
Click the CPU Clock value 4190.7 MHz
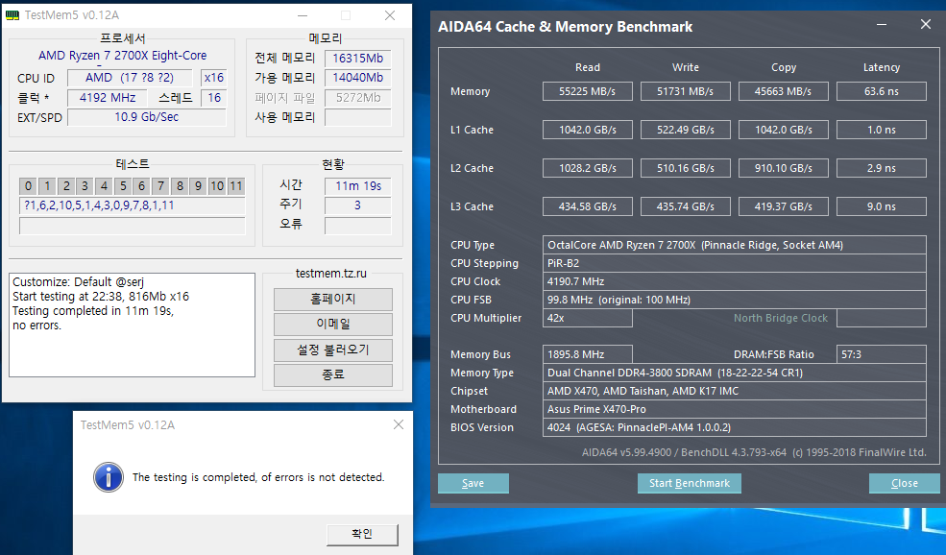tap(735, 281)
